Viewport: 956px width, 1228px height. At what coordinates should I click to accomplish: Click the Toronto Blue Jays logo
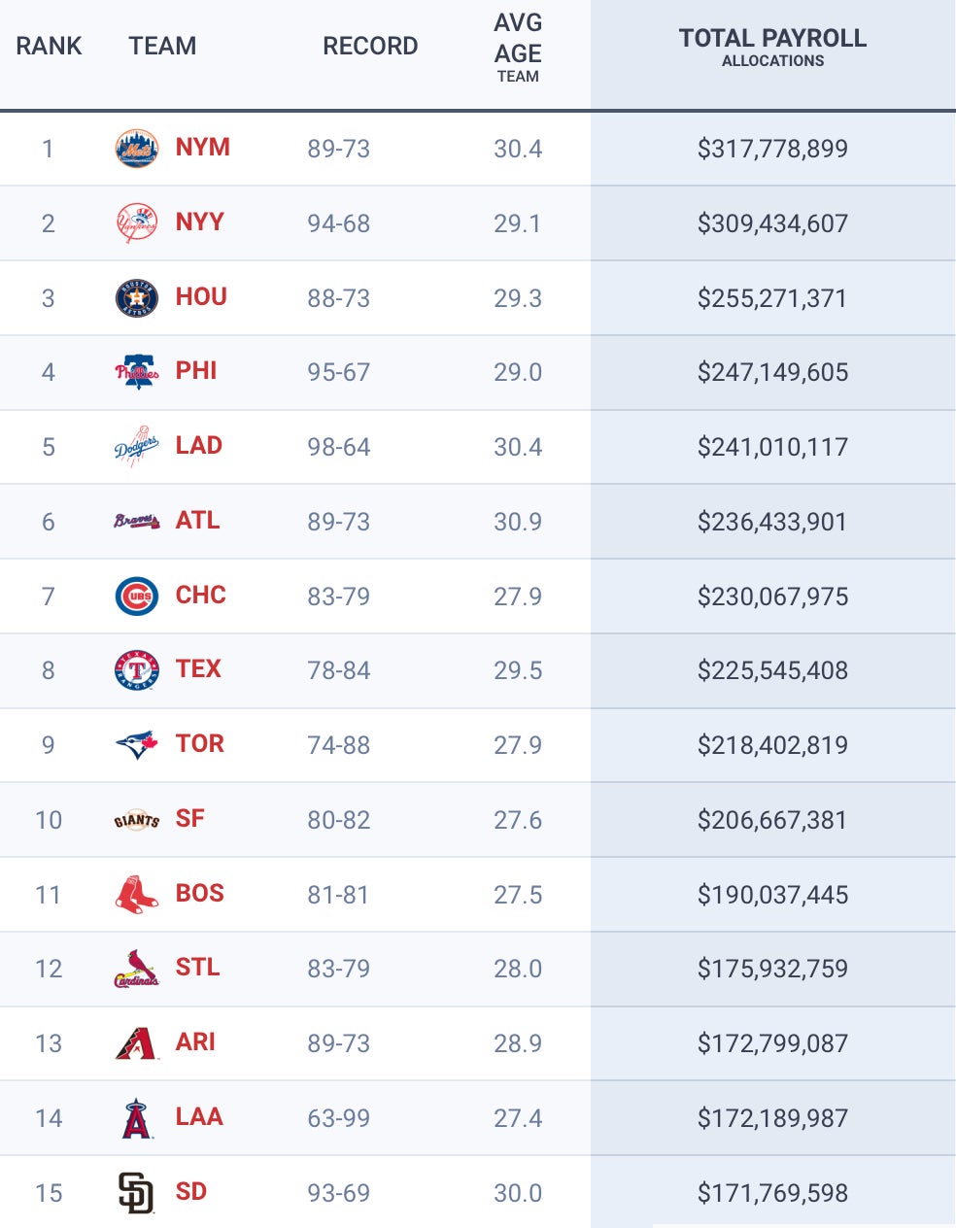tap(136, 745)
